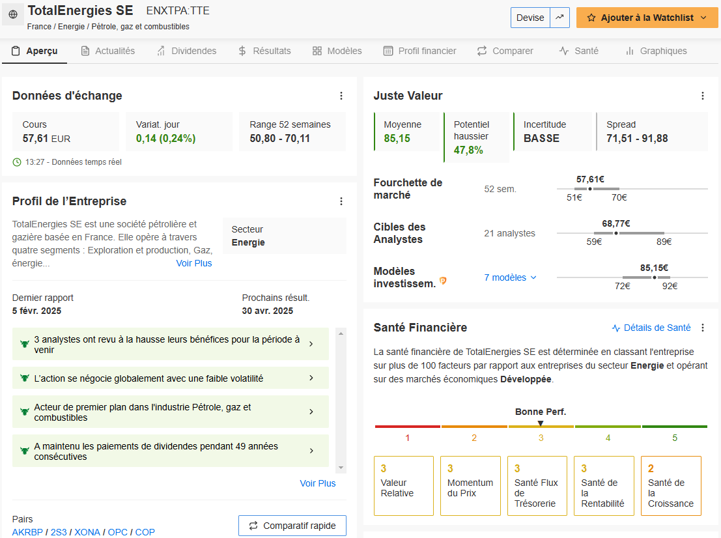The width and height of the screenshot is (721, 538).
Task: Click the Range 52 semaines cell
Action: pos(292,132)
